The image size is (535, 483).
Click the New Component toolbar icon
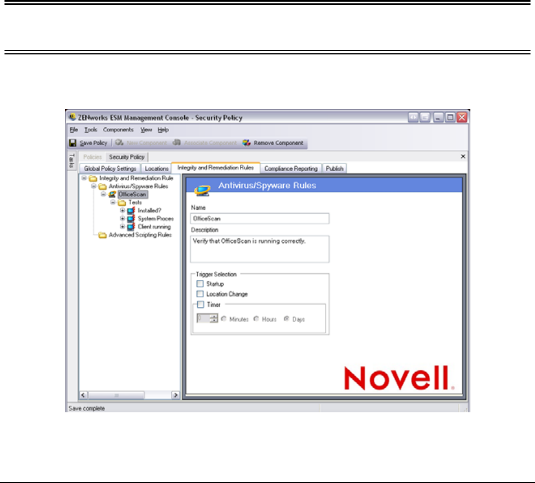pos(119,142)
